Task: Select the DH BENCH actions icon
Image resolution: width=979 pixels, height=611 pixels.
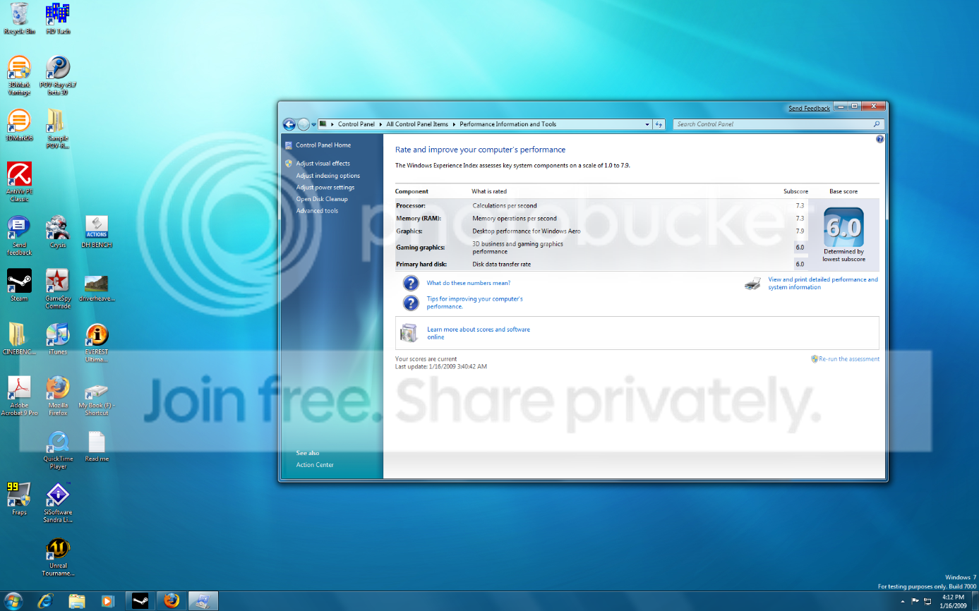Action: [97, 233]
